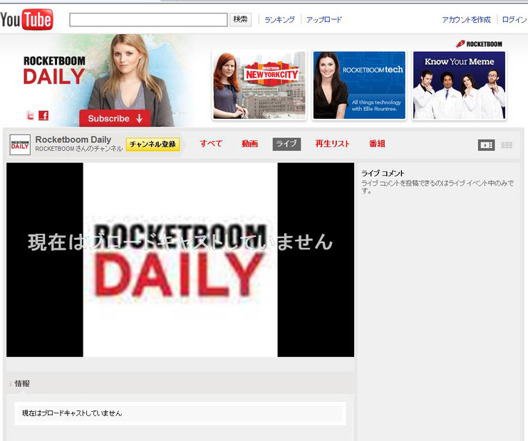Select the 再生リスト tab

(x=332, y=144)
